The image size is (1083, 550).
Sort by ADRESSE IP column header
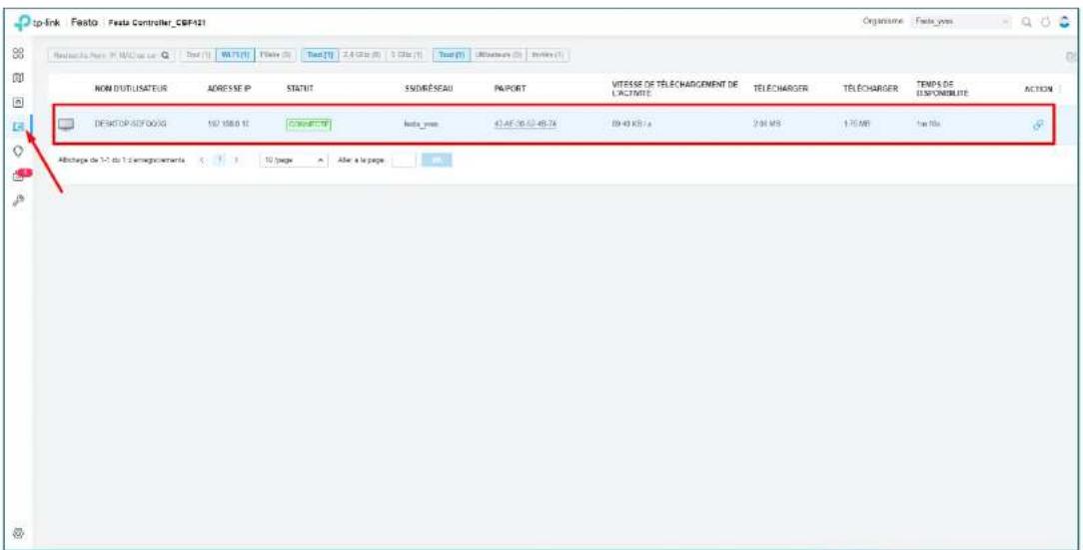point(228,89)
